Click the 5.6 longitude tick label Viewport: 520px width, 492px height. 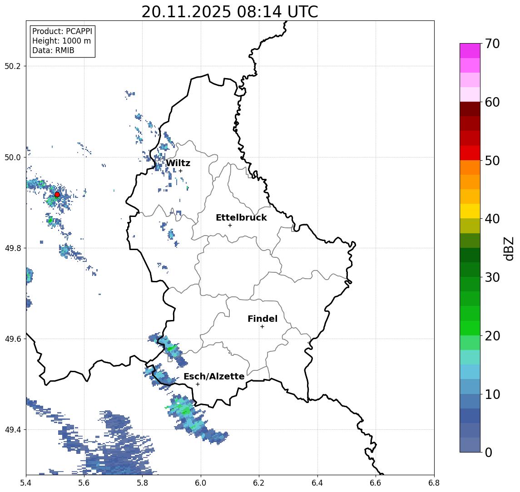[x=84, y=483]
